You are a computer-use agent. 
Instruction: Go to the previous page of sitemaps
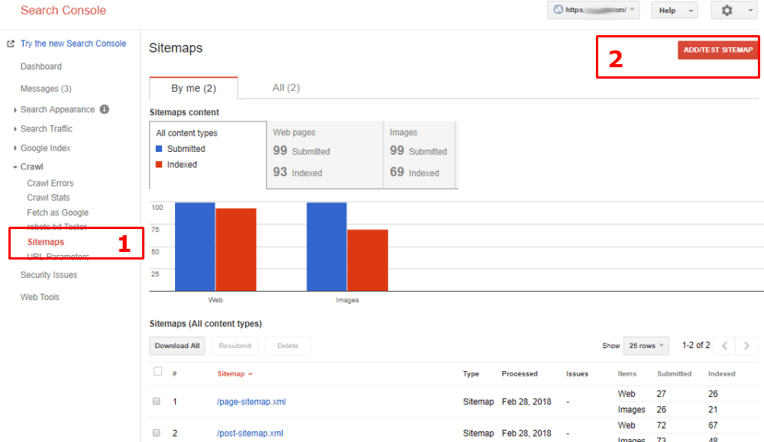click(x=724, y=345)
